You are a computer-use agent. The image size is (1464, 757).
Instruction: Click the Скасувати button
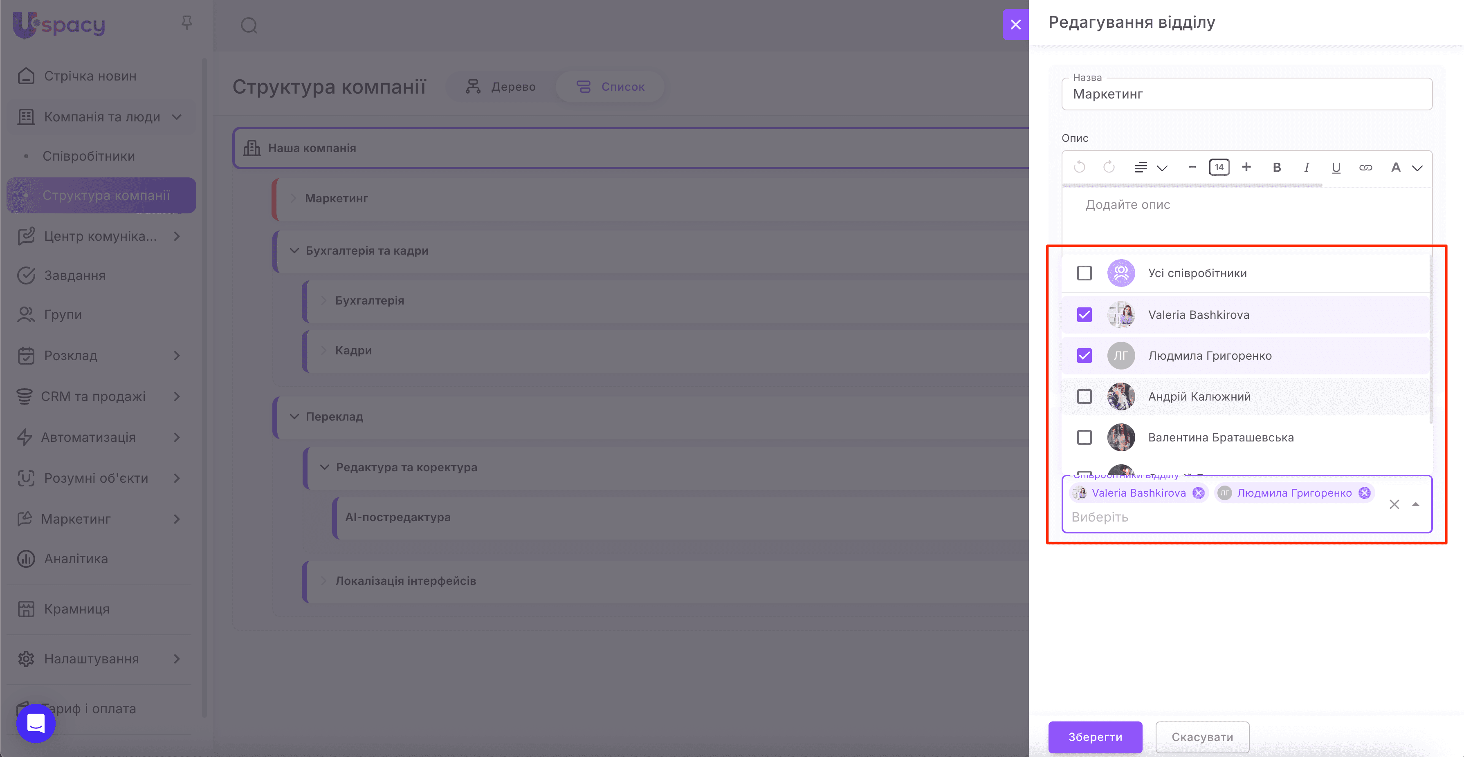click(x=1202, y=737)
